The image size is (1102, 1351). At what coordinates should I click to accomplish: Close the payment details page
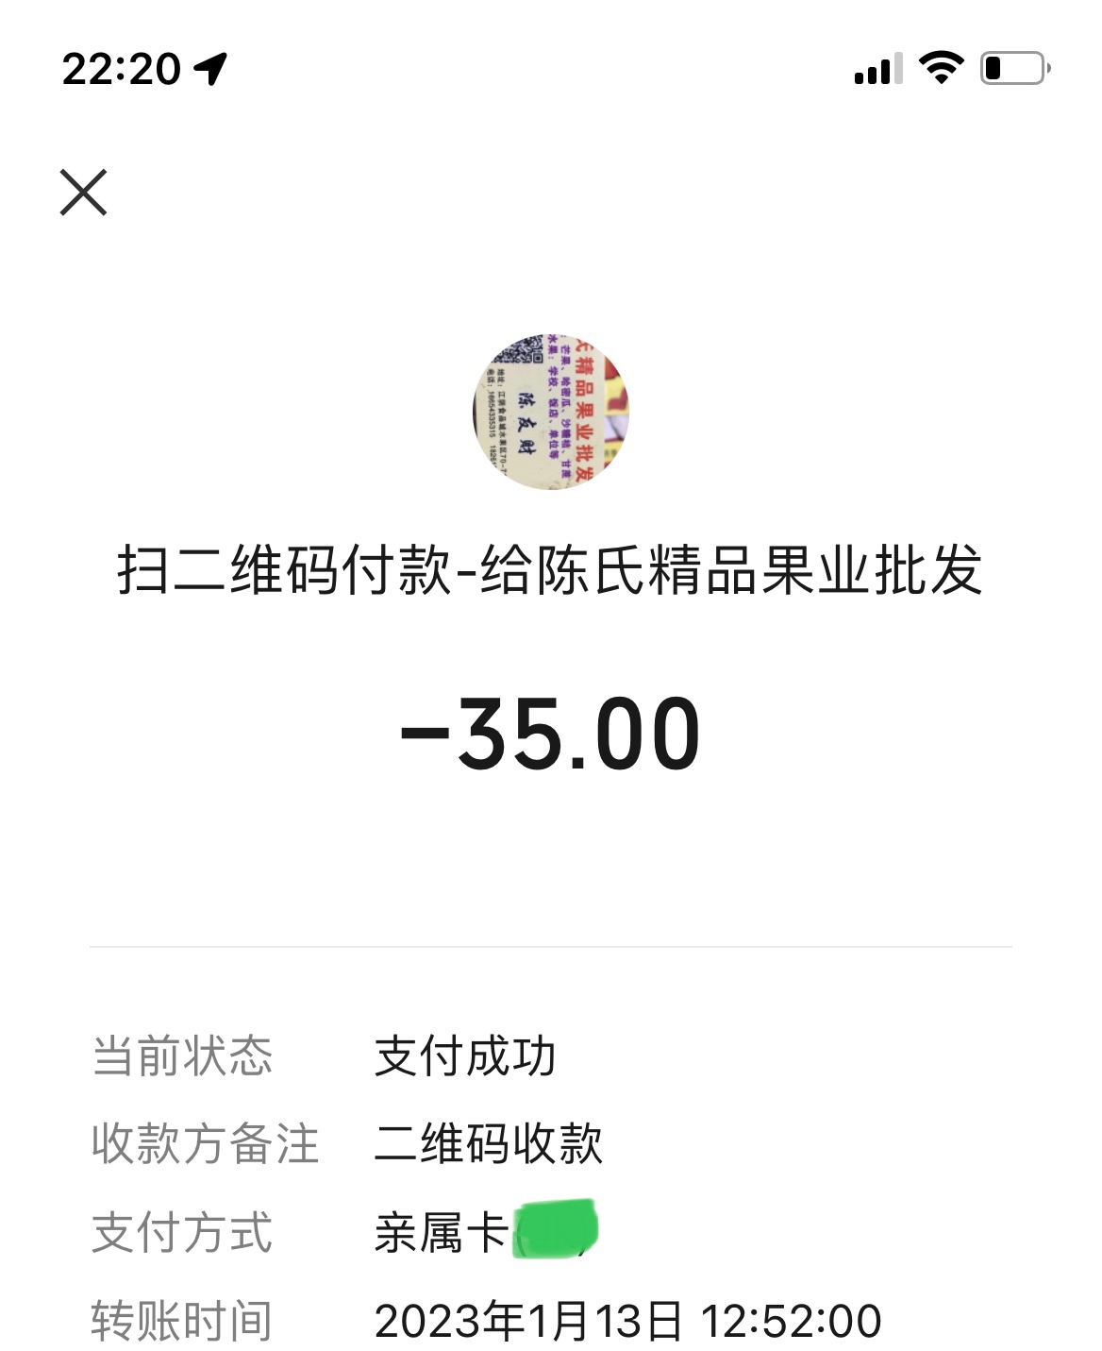pos(84,193)
